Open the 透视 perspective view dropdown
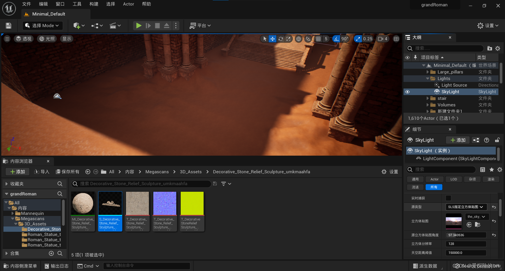Viewport: 505px width, 271px height. [x=23, y=39]
